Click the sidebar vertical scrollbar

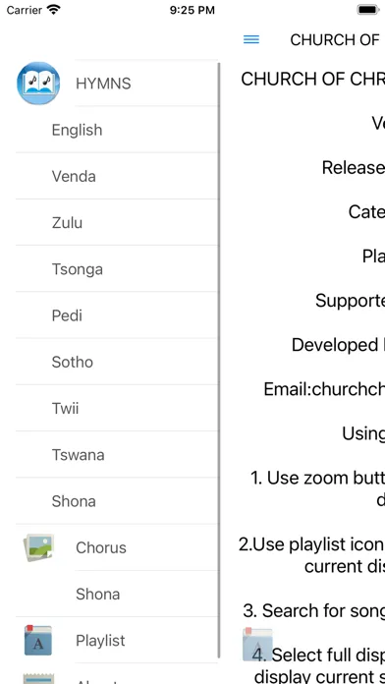pos(218,360)
